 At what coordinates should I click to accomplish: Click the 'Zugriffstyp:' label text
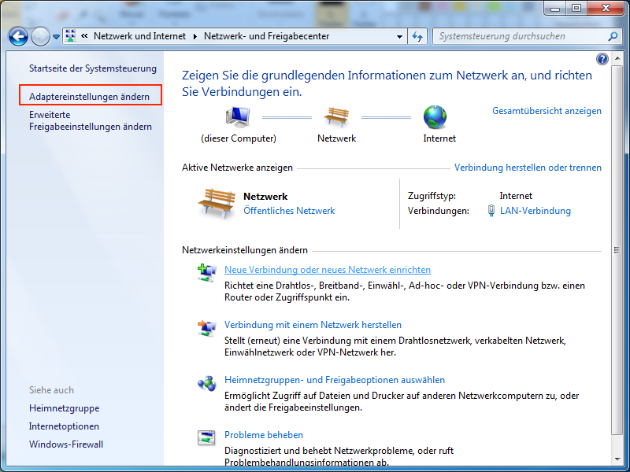pyautogui.click(x=432, y=196)
